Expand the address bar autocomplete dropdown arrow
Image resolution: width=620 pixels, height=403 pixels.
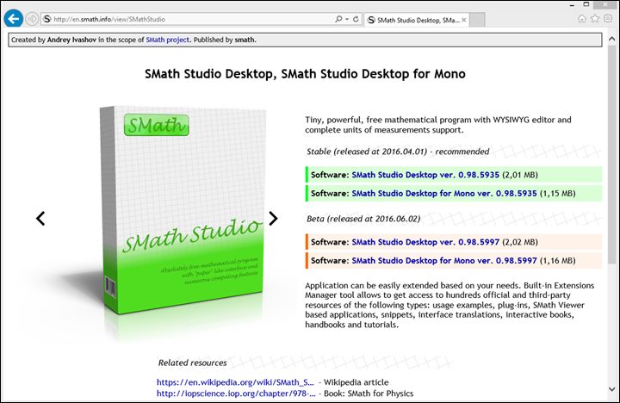347,18
